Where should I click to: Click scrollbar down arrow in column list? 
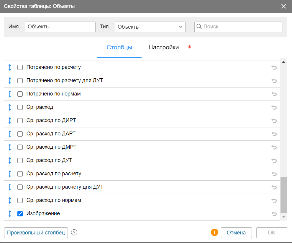[283, 217]
